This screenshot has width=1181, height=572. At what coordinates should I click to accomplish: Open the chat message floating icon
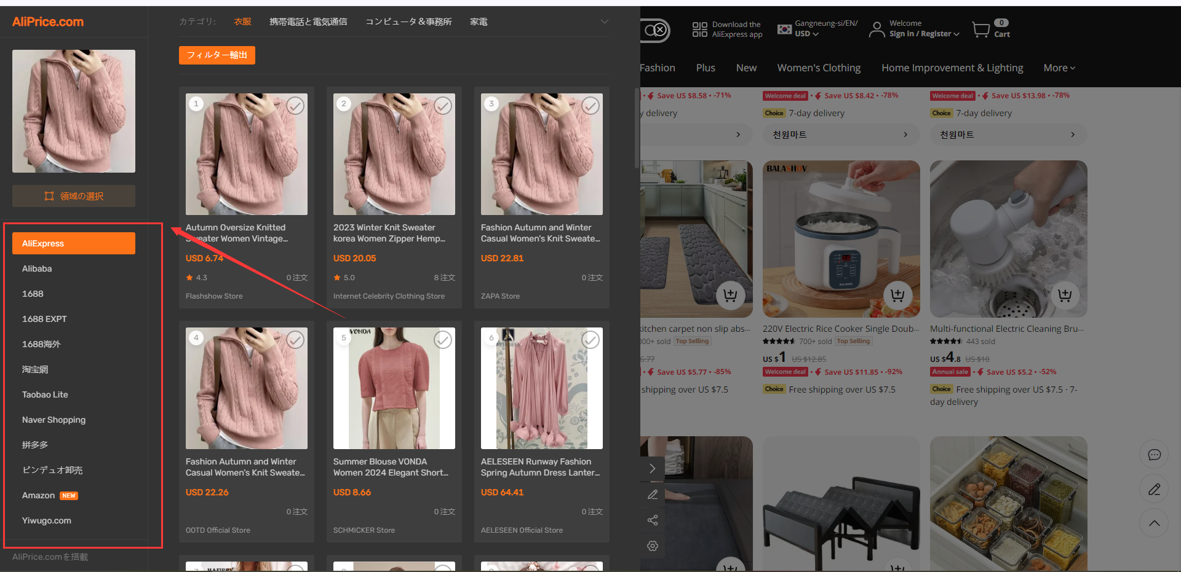[1154, 455]
